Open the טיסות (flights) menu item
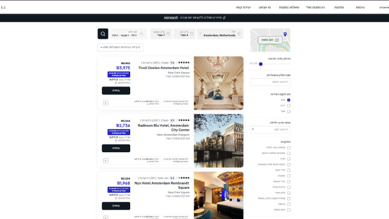This screenshot has width=389, height=219. click(360, 8)
